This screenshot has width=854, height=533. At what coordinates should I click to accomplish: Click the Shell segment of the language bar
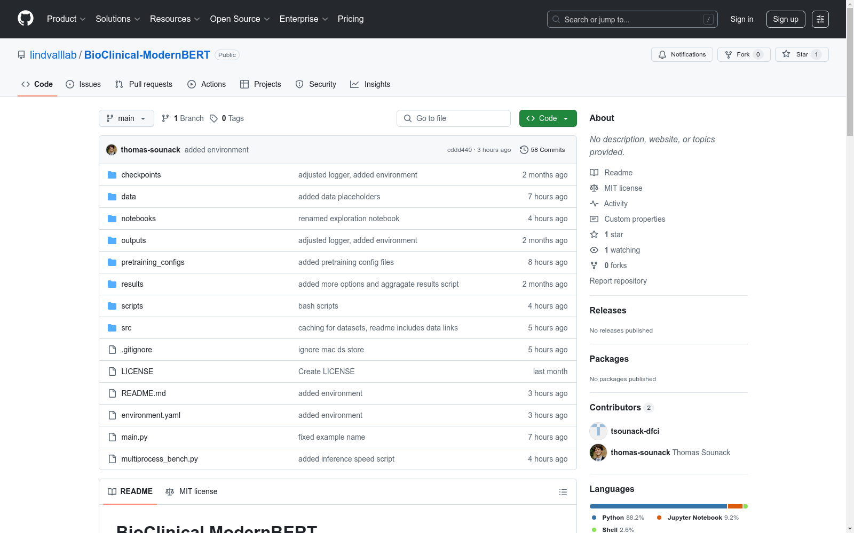746,506
